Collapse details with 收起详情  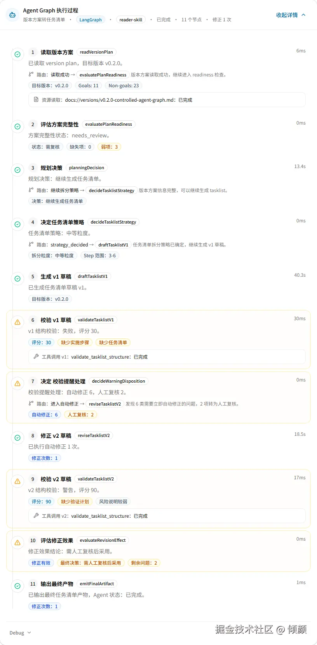click(287, 15)
